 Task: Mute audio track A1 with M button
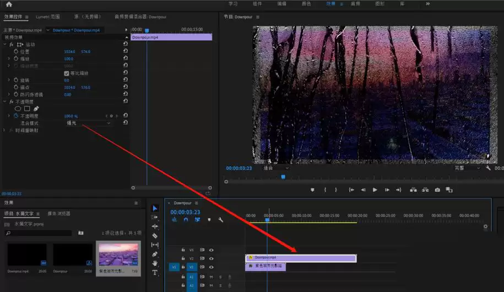211,277
